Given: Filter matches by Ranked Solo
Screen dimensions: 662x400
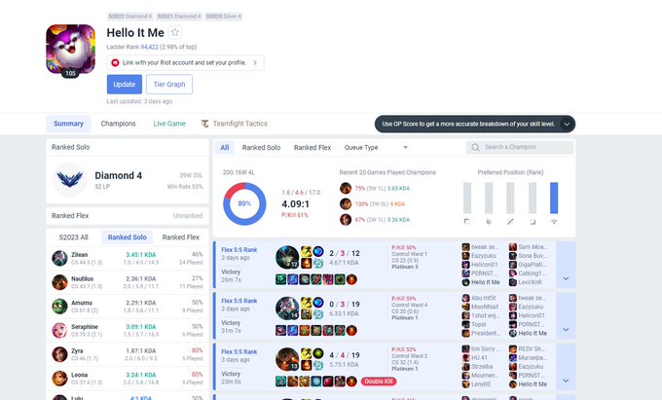Looking at the screenshot, I should pos(261,147).
